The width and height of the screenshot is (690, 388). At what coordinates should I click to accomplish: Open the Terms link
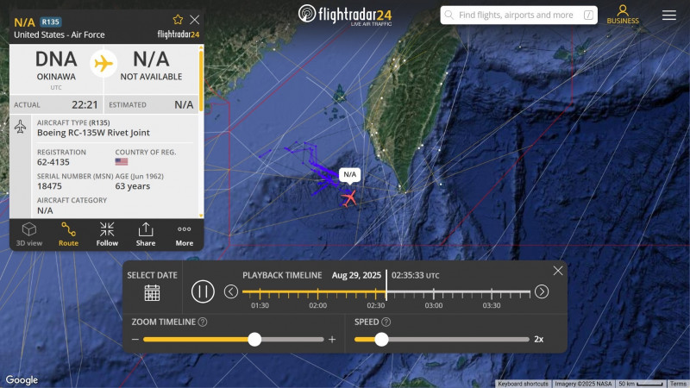[679, 384]
